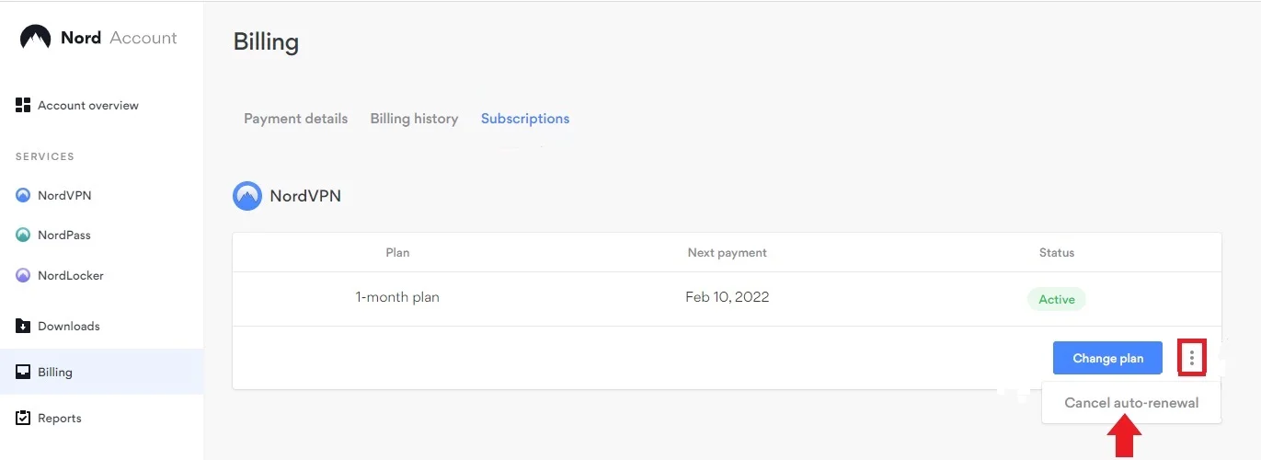This screenshot has width=1261, height=460.
Task: Select Cancel auto-renewal from the menu
Action: [x=1131, y=403]
